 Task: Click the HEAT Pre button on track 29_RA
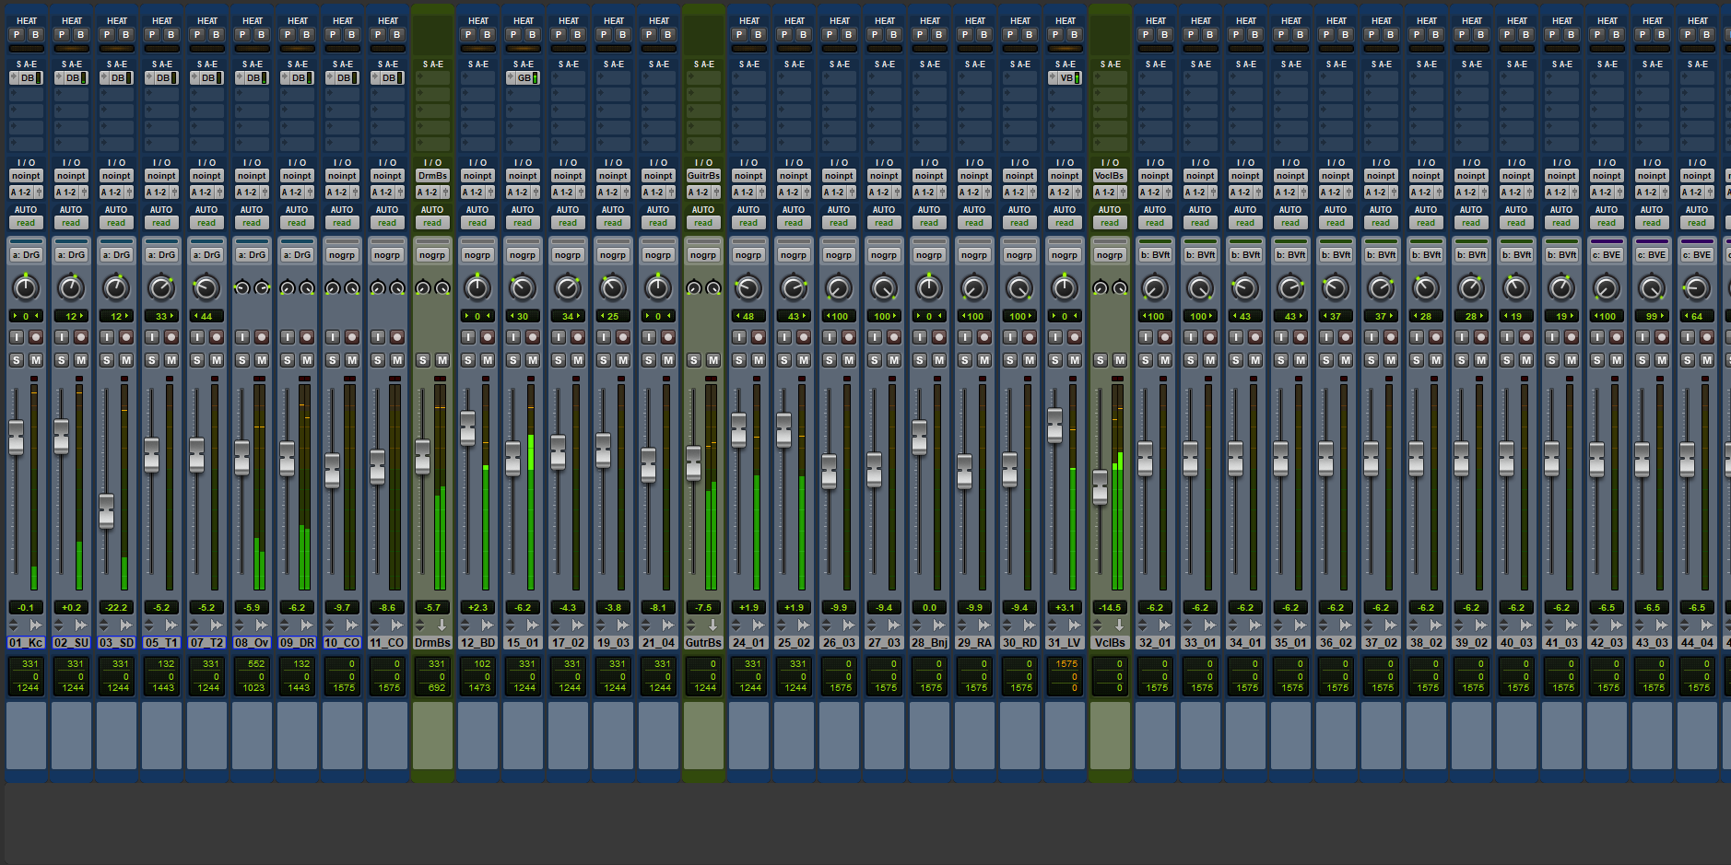pyautogui.click(x=965, y=35)
